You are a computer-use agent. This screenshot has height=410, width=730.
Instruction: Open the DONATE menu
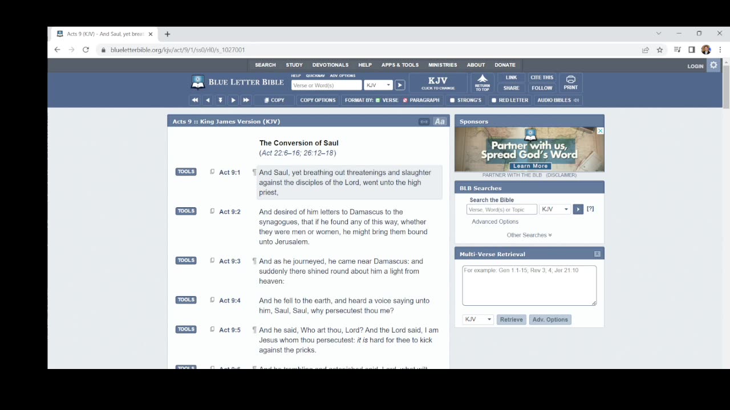[x=505, y=65]
